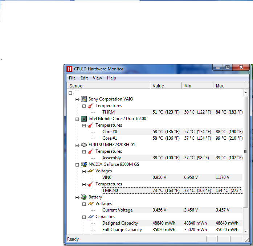The width and height of the screenshot is (253, 246).
Task: Click the Capacities icon under Battery
Action: pyautogui.click(x=90, y=217)
